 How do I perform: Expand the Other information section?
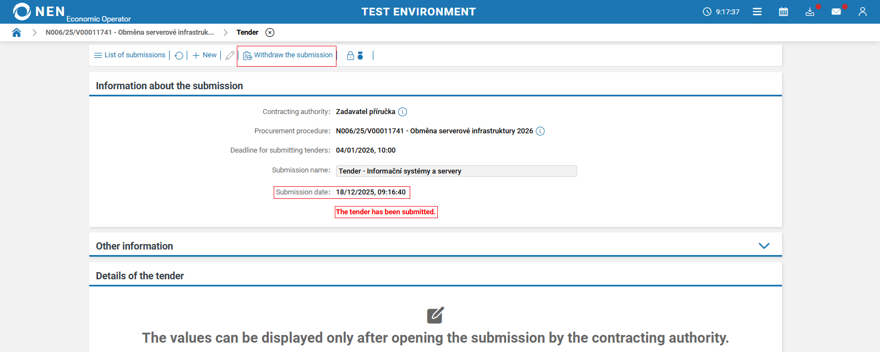(764, 246)
